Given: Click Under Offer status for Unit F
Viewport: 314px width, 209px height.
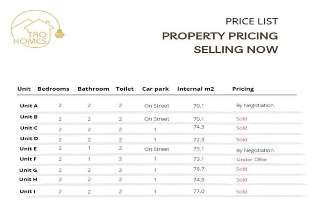Looking at the screenshot, I should [251, 159].
